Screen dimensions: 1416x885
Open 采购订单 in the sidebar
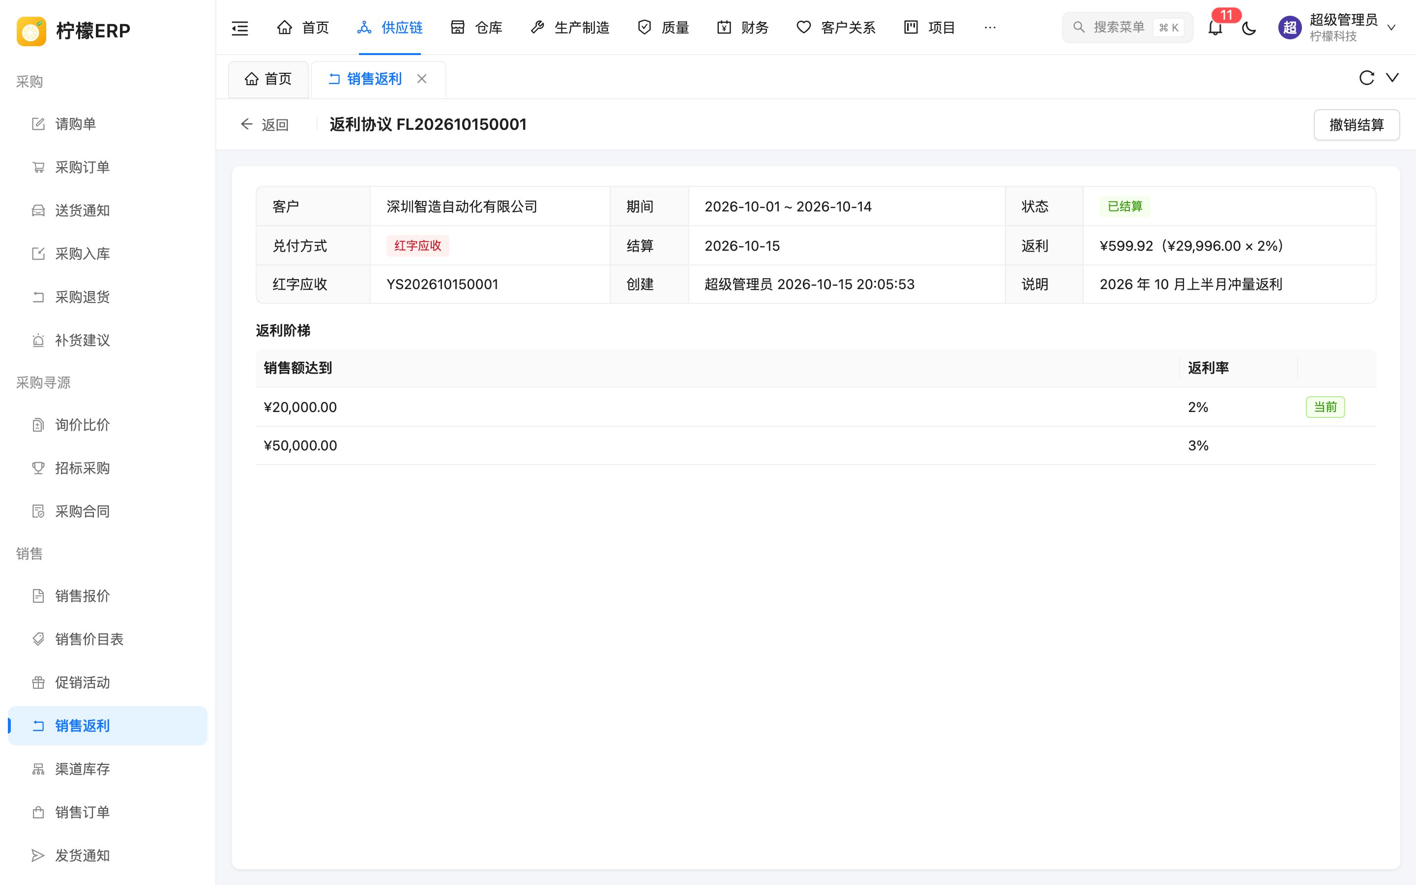(108, 167)
